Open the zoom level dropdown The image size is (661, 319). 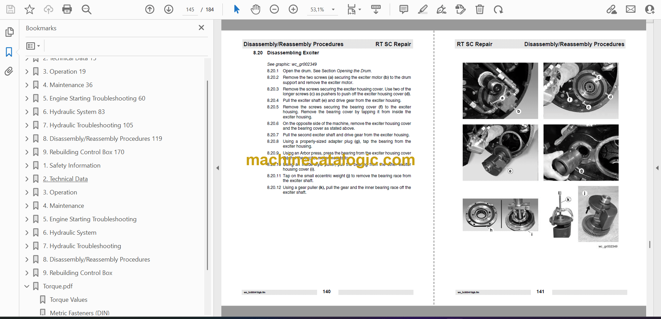tap(333, 10)
